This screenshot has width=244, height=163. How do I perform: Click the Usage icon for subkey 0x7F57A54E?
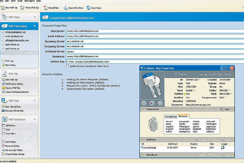tap(222, 148)
